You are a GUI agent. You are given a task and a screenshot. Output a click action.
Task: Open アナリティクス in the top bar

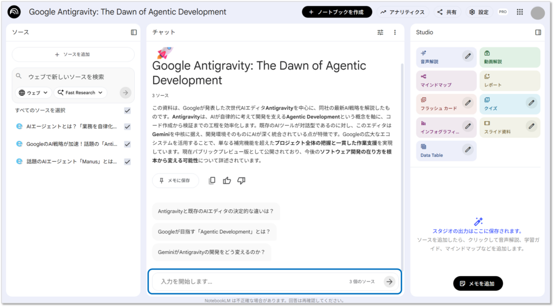click(402, 12)
